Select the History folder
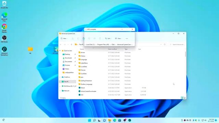Screen dimensions: 219x123 (x=83, y=56)
